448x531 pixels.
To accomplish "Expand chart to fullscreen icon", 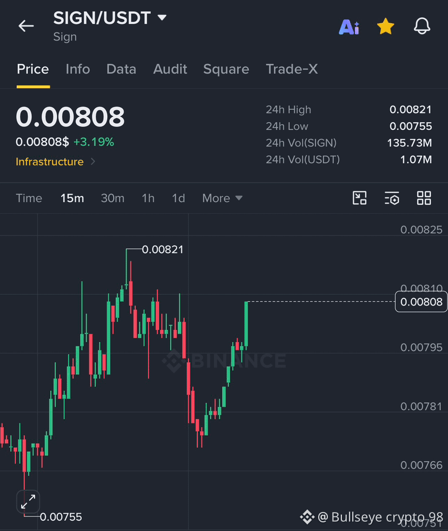I will tap(28, 502).
